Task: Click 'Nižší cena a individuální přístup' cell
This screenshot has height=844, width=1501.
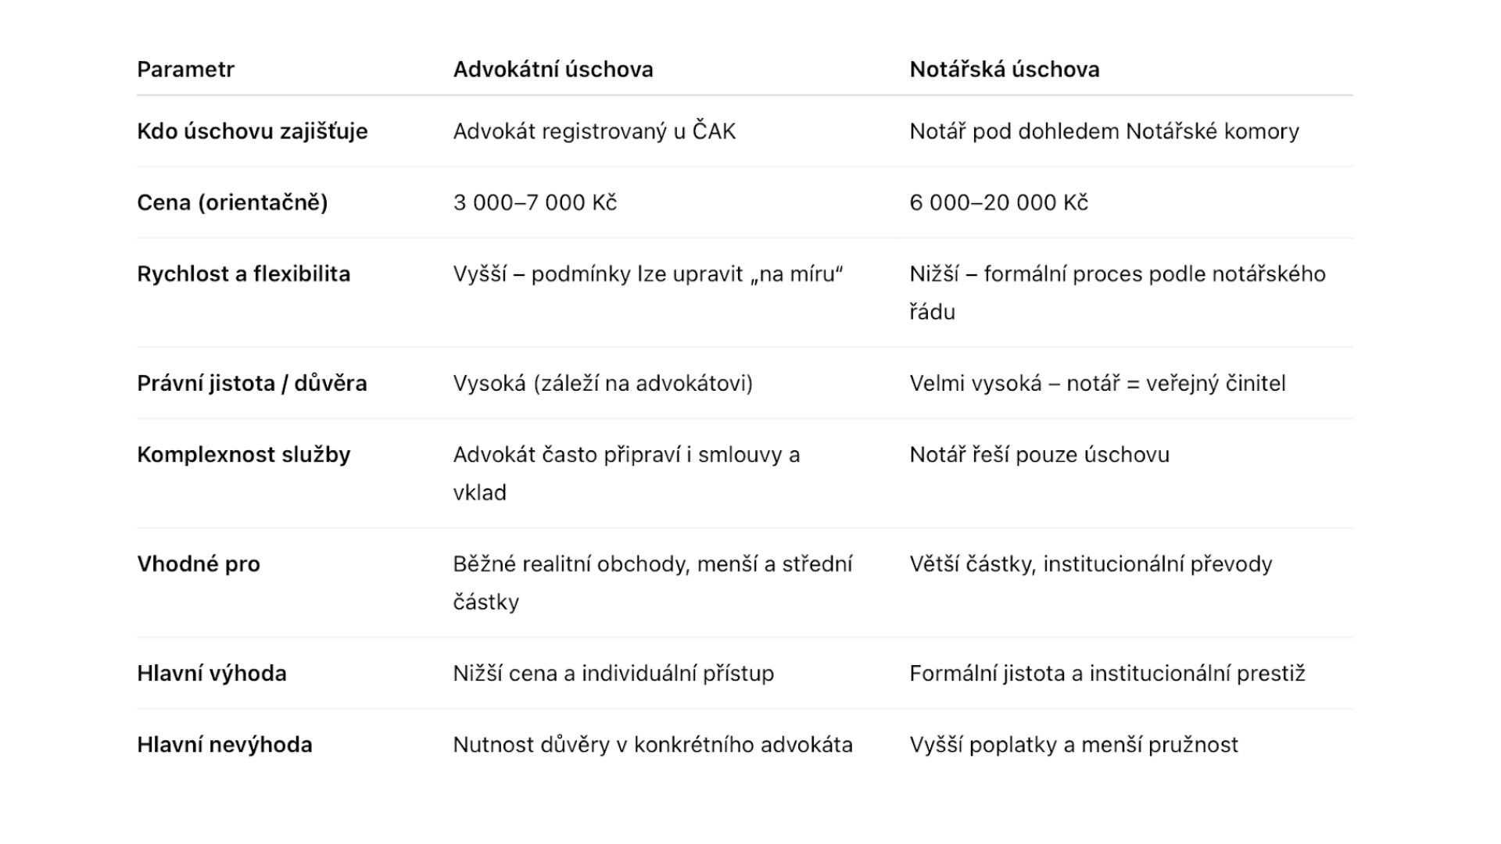Action: tap(613, 674)
